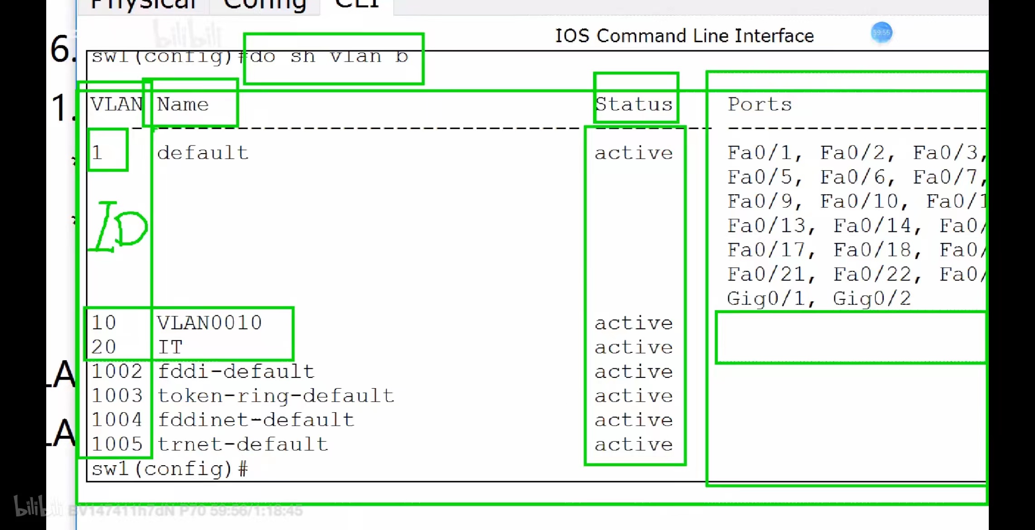The image size is (1035, 530).
Task: Click the IOS Command Line Interface heading
Action: click(684, 36)
